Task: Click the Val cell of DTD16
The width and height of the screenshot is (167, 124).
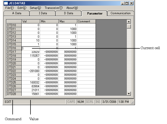Action: (x=31, y=48)
